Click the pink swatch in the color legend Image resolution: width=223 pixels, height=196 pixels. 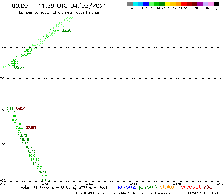point(211,4)
